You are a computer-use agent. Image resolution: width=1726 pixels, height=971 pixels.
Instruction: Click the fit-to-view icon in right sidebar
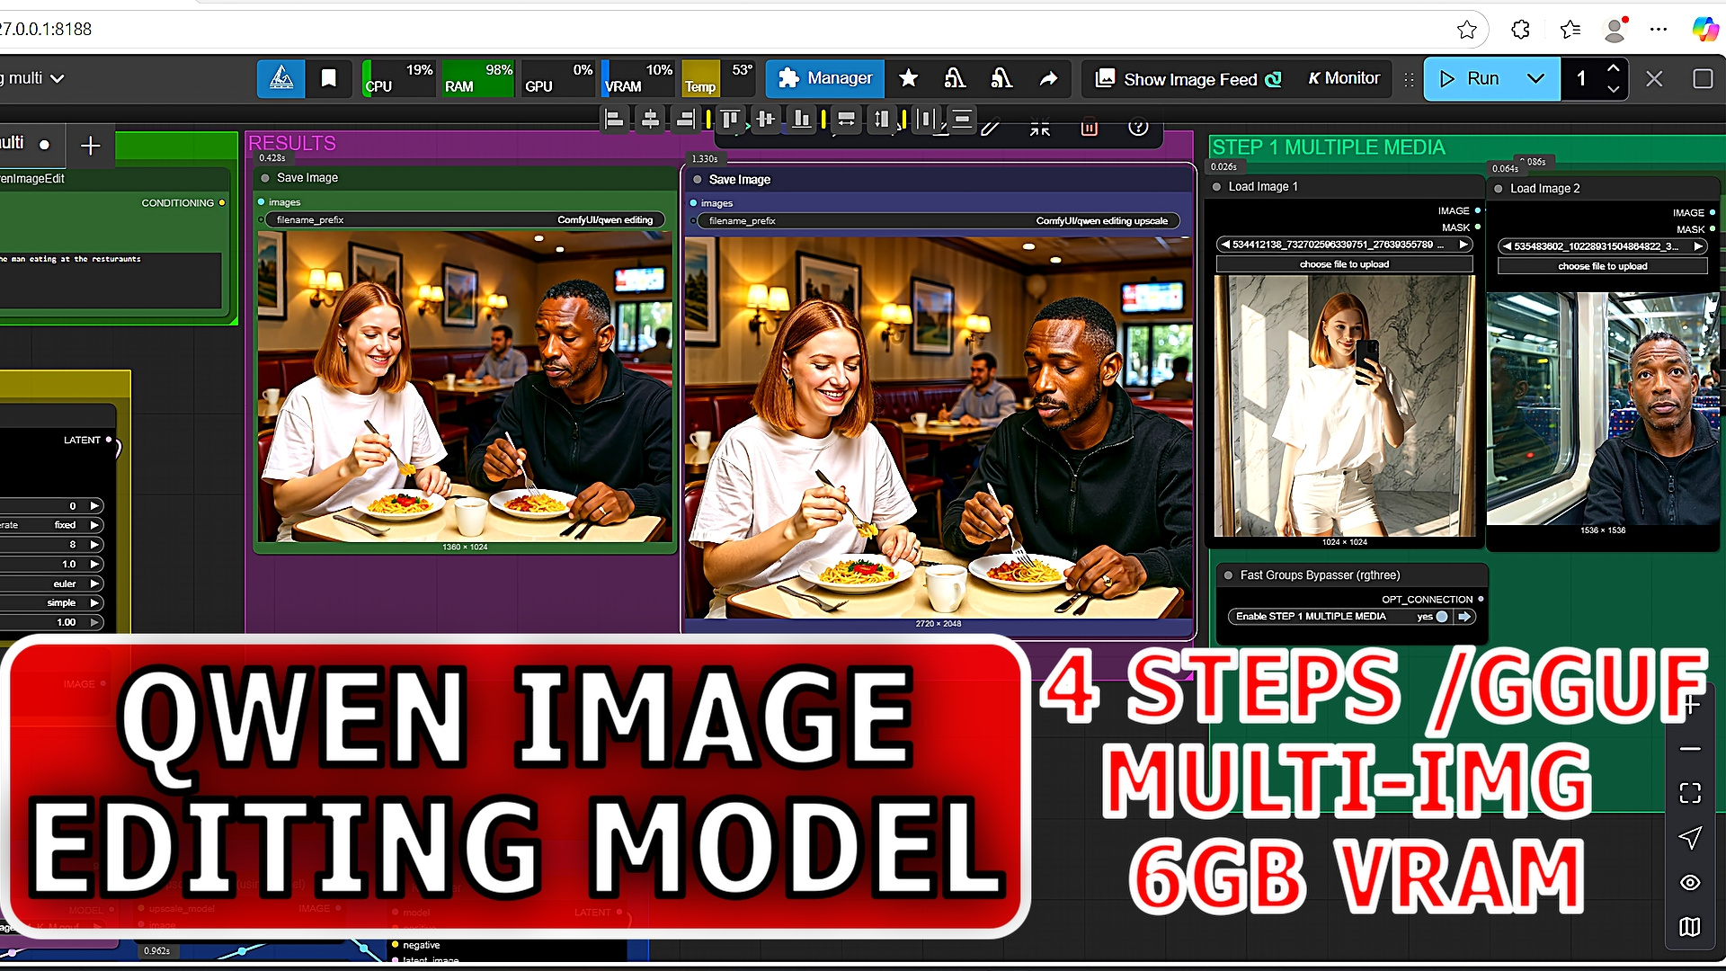coord(1689,793)
